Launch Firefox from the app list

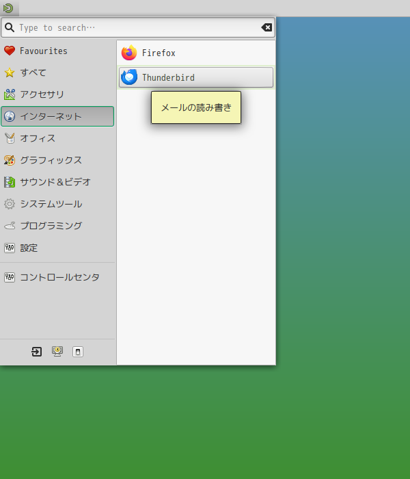[196, 53]
